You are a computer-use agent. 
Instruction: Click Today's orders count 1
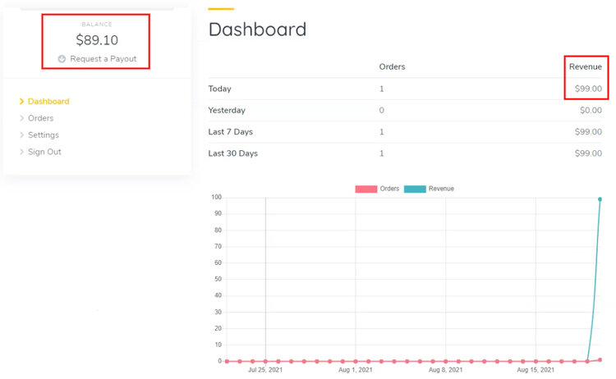click(x=381, y=89)
